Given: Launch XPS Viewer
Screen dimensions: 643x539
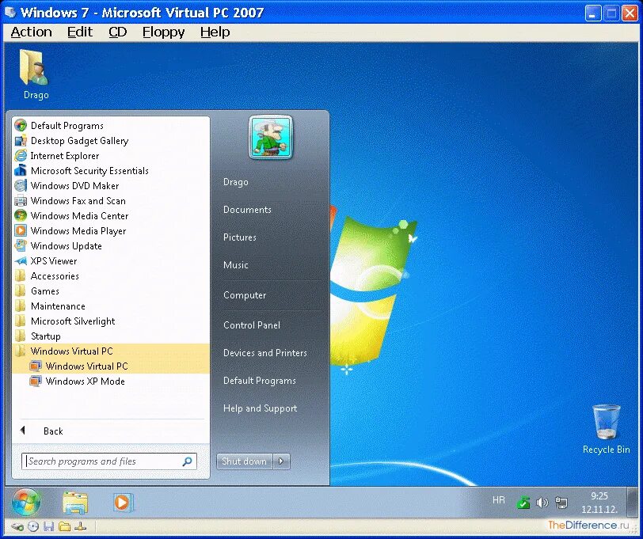Looking at the screenshot, I should click(x=111, y=260).
